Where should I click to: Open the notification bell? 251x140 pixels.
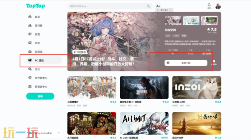point(209,6)
